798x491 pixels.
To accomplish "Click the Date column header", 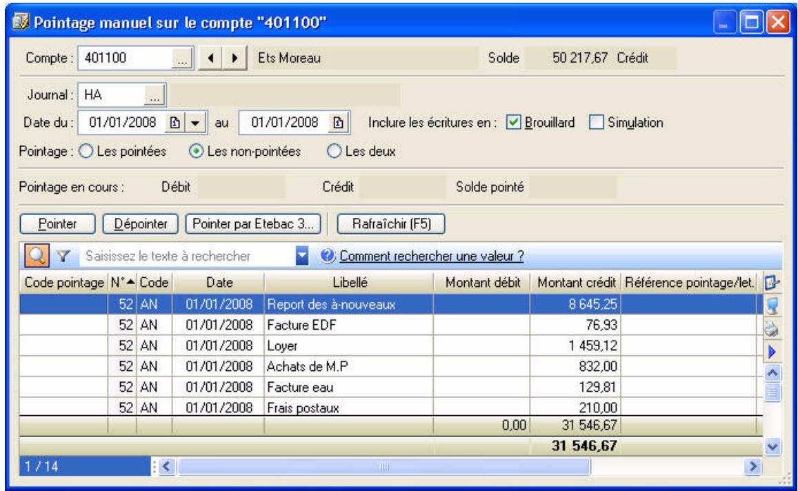I will click(x=219, y=282).
